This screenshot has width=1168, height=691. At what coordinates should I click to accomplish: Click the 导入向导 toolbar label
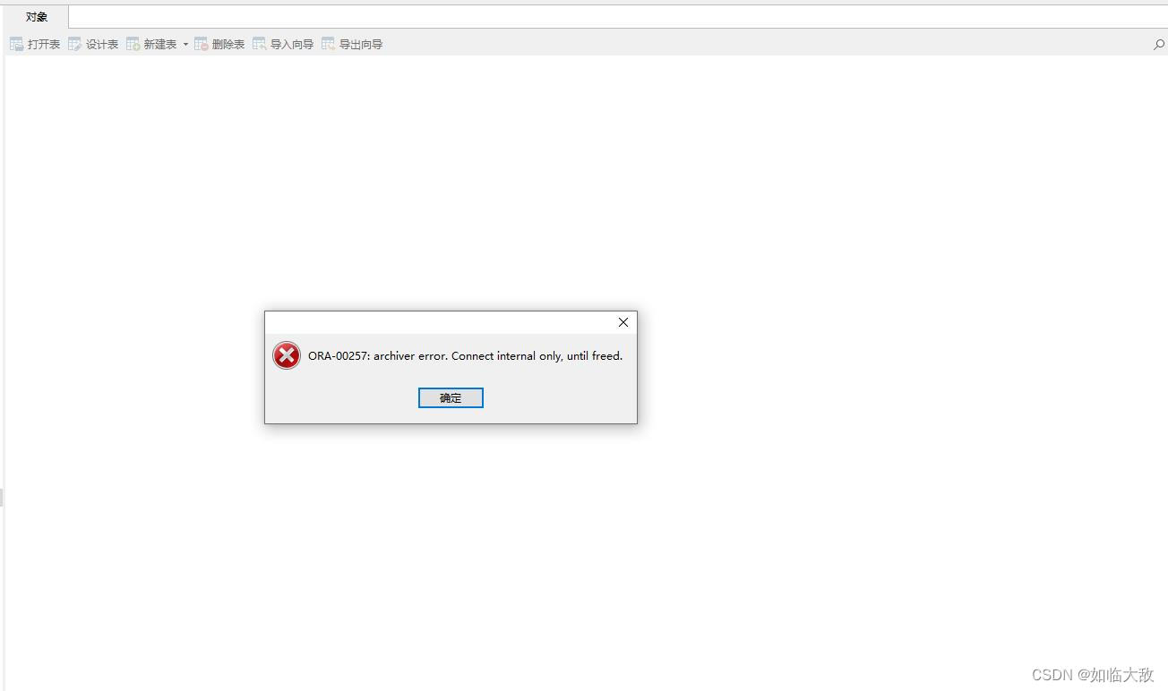pyautogui.click(x=292, y=44)
